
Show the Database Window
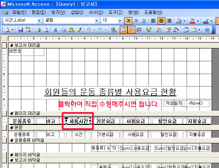pyautogui.click(x=186, y=30)
